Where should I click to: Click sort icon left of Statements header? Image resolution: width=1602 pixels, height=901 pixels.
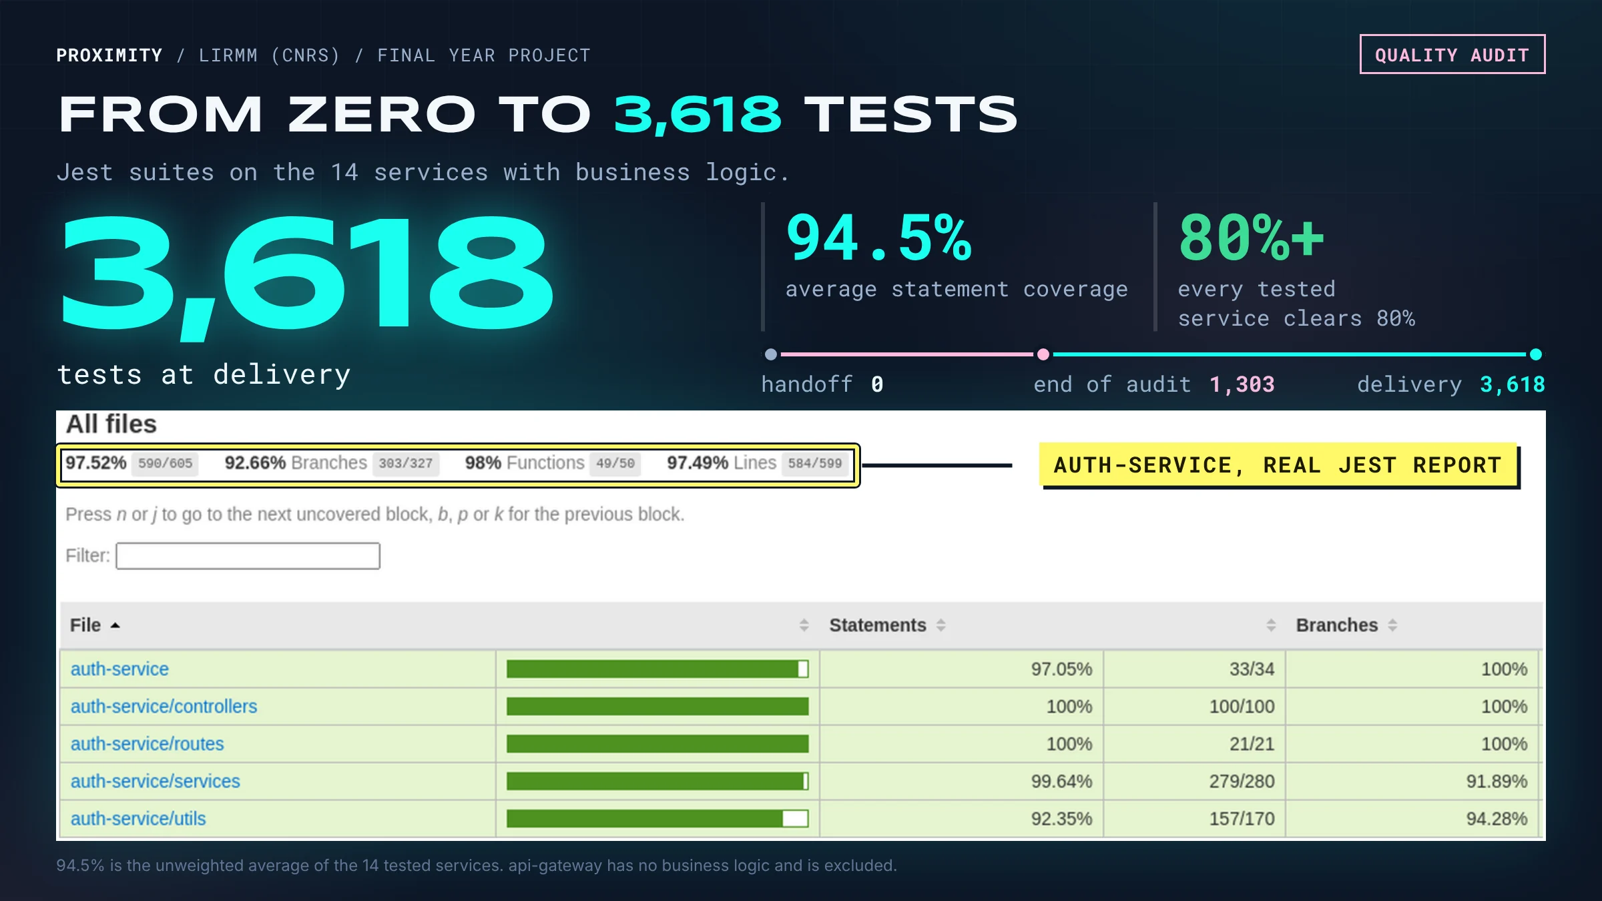tap(804, 625)
